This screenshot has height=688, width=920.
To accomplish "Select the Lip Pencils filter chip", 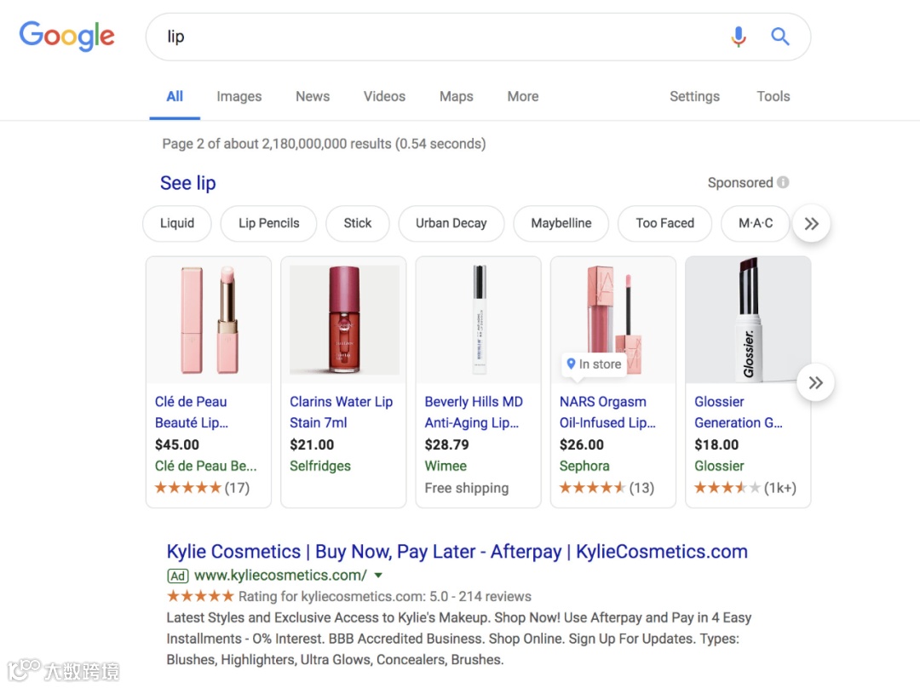I will (x=268, y=223).
